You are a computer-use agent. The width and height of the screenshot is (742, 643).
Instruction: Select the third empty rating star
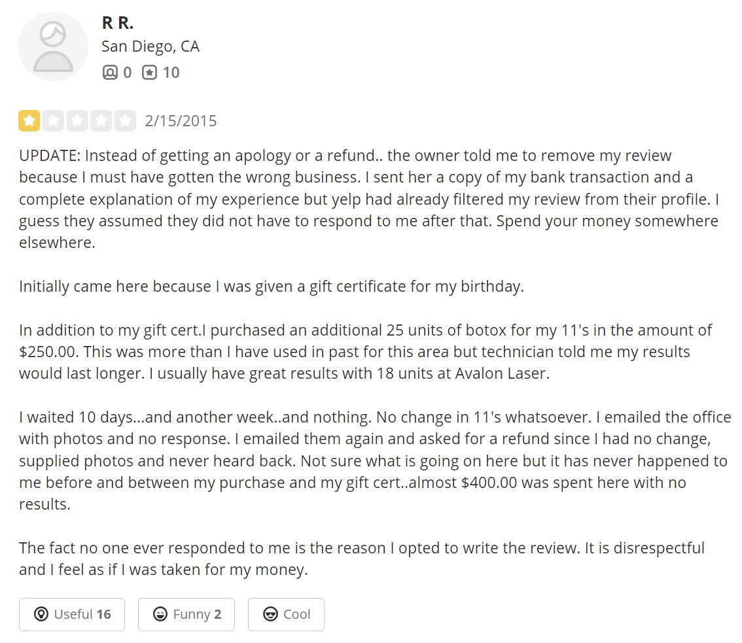(x=77, y=120)
